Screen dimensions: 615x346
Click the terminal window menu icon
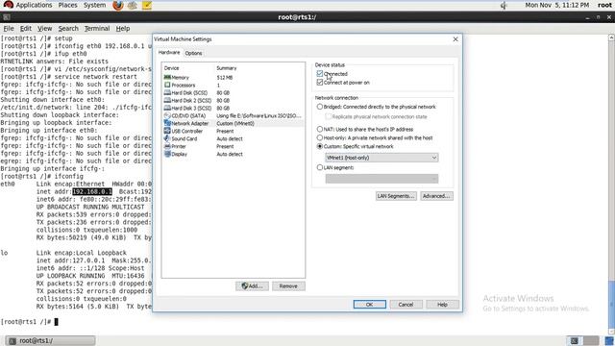pos(7,17)
